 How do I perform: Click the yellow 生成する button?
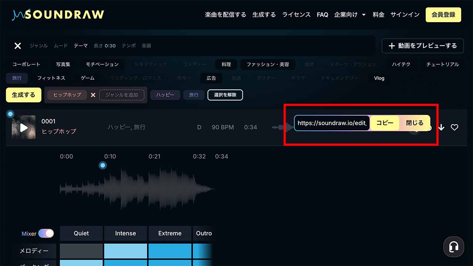click(x=23, y=95)
